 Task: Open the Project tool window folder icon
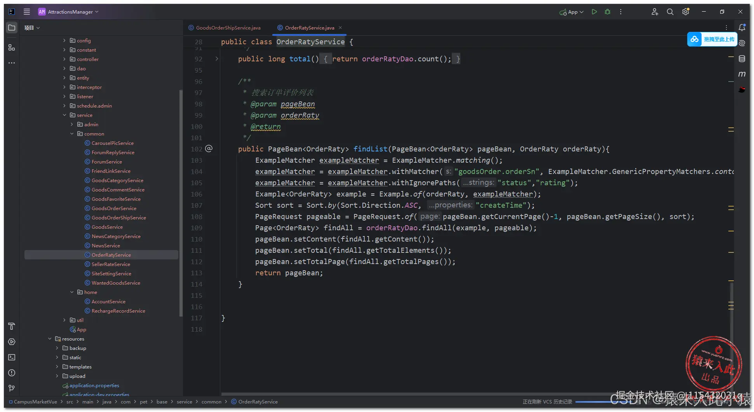pos(12,28)
